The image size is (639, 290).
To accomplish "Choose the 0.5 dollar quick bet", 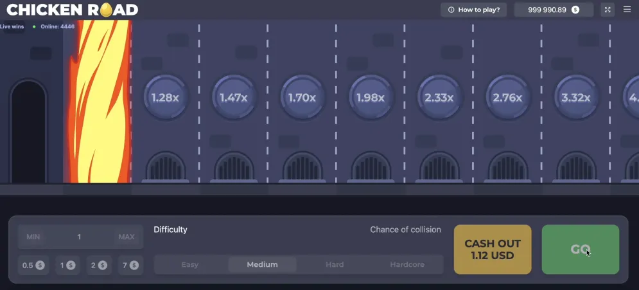I will coord(33,266).
